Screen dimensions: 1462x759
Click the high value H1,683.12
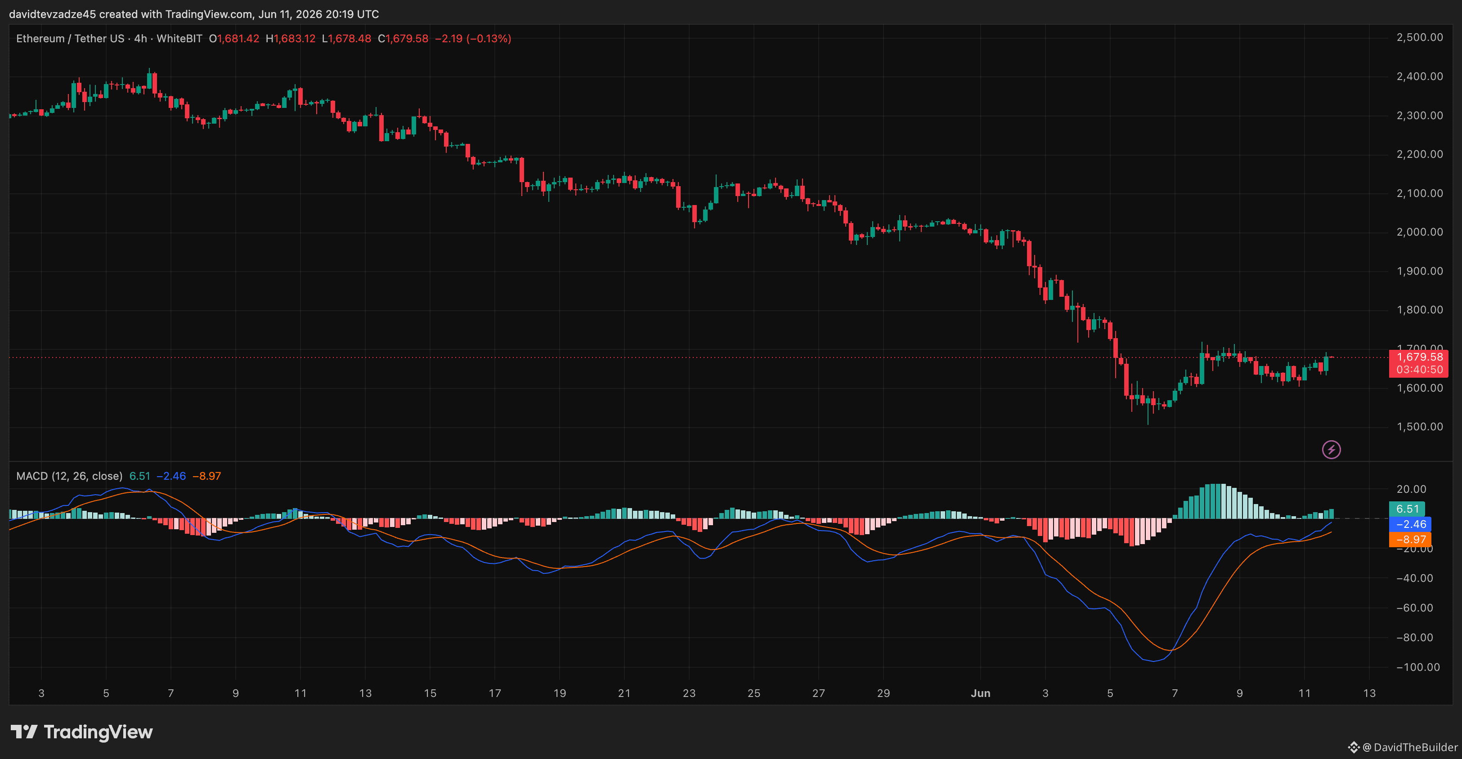click(x=291, y=39)
